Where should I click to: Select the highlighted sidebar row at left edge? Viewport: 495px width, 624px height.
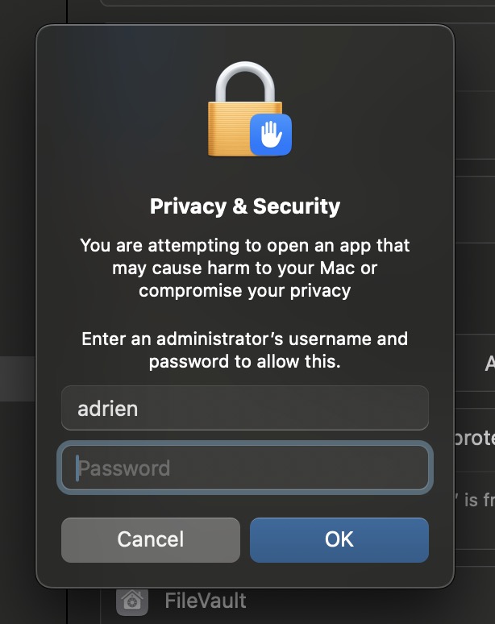[x=18, y=379]
